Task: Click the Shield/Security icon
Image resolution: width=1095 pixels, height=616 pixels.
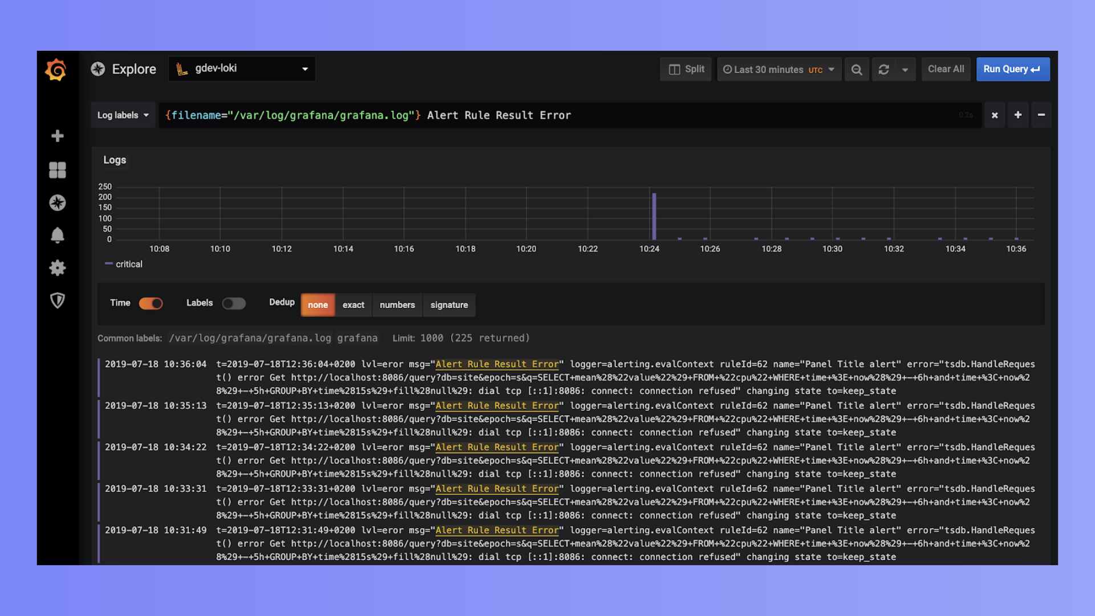Action: tap(58, 301)
